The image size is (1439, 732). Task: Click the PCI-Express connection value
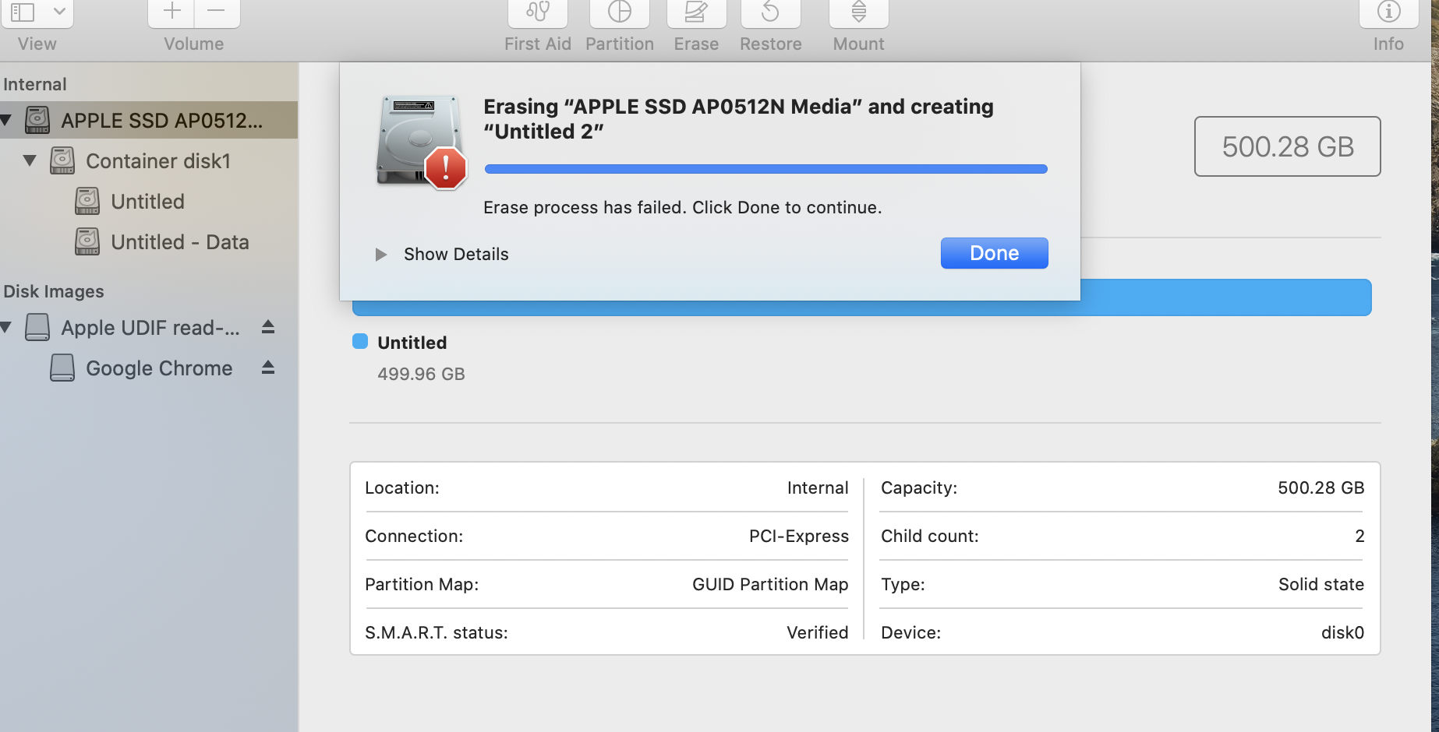click(x=799, y=536)
